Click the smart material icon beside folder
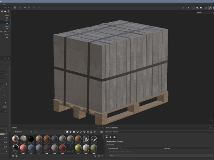 coord(2,12)
